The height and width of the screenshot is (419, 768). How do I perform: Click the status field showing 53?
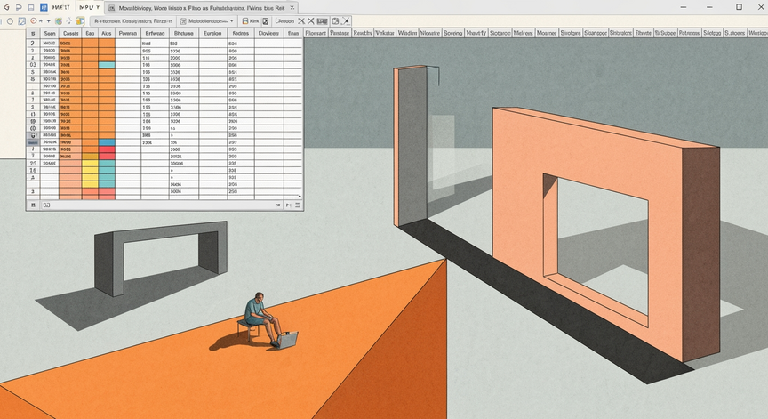(x=47, y=205)
